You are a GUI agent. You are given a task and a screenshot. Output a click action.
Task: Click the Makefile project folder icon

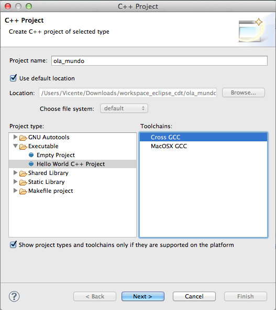23,191
